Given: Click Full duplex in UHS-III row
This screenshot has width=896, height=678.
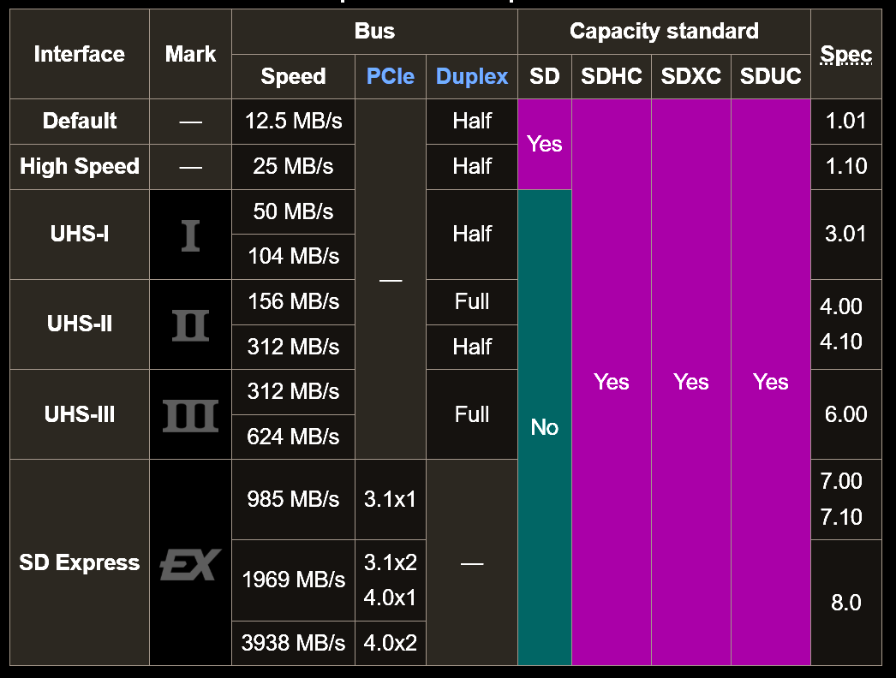Looking at the screenshot, I should click(472, 414).
